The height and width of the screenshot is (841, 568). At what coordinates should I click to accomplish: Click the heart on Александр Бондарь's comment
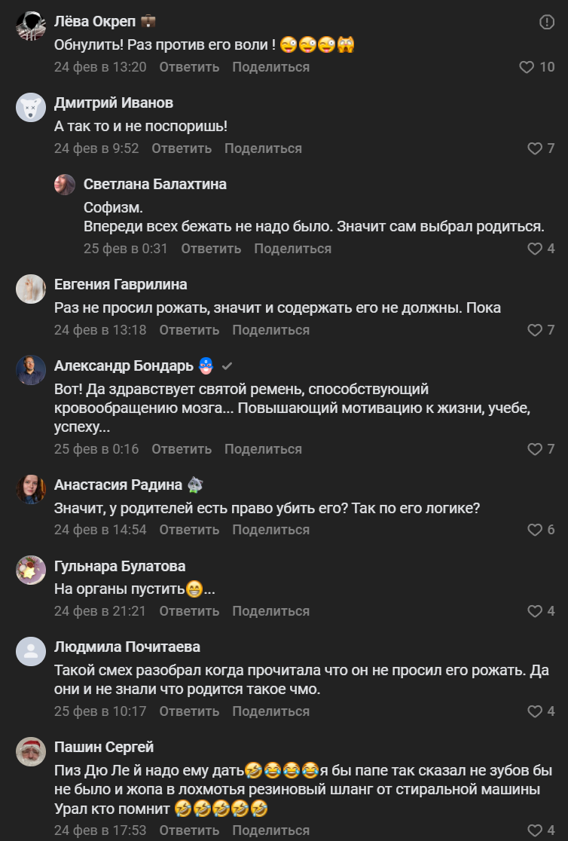click(534, 449)
